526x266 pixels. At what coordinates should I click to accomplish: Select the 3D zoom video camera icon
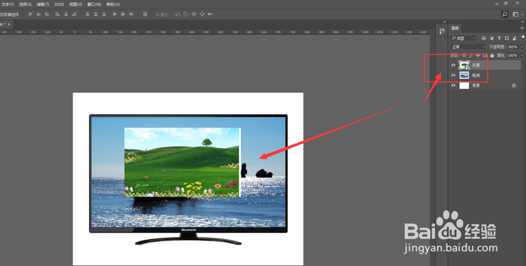pos(211,14)
